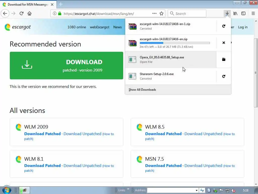Download Patched MSN 7.5

click(163, 166)
